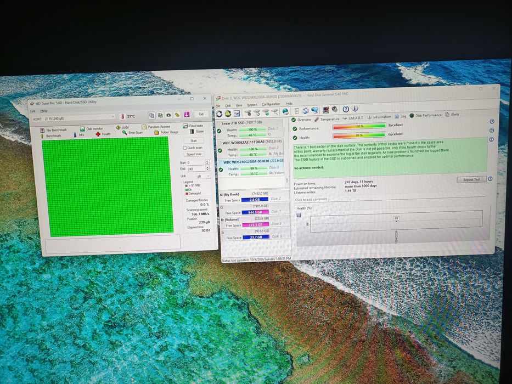Click the speaker icon in Hard Disk Sentinel toolbar
Screen dimensions: 512x384
click(x=334, y=110)
